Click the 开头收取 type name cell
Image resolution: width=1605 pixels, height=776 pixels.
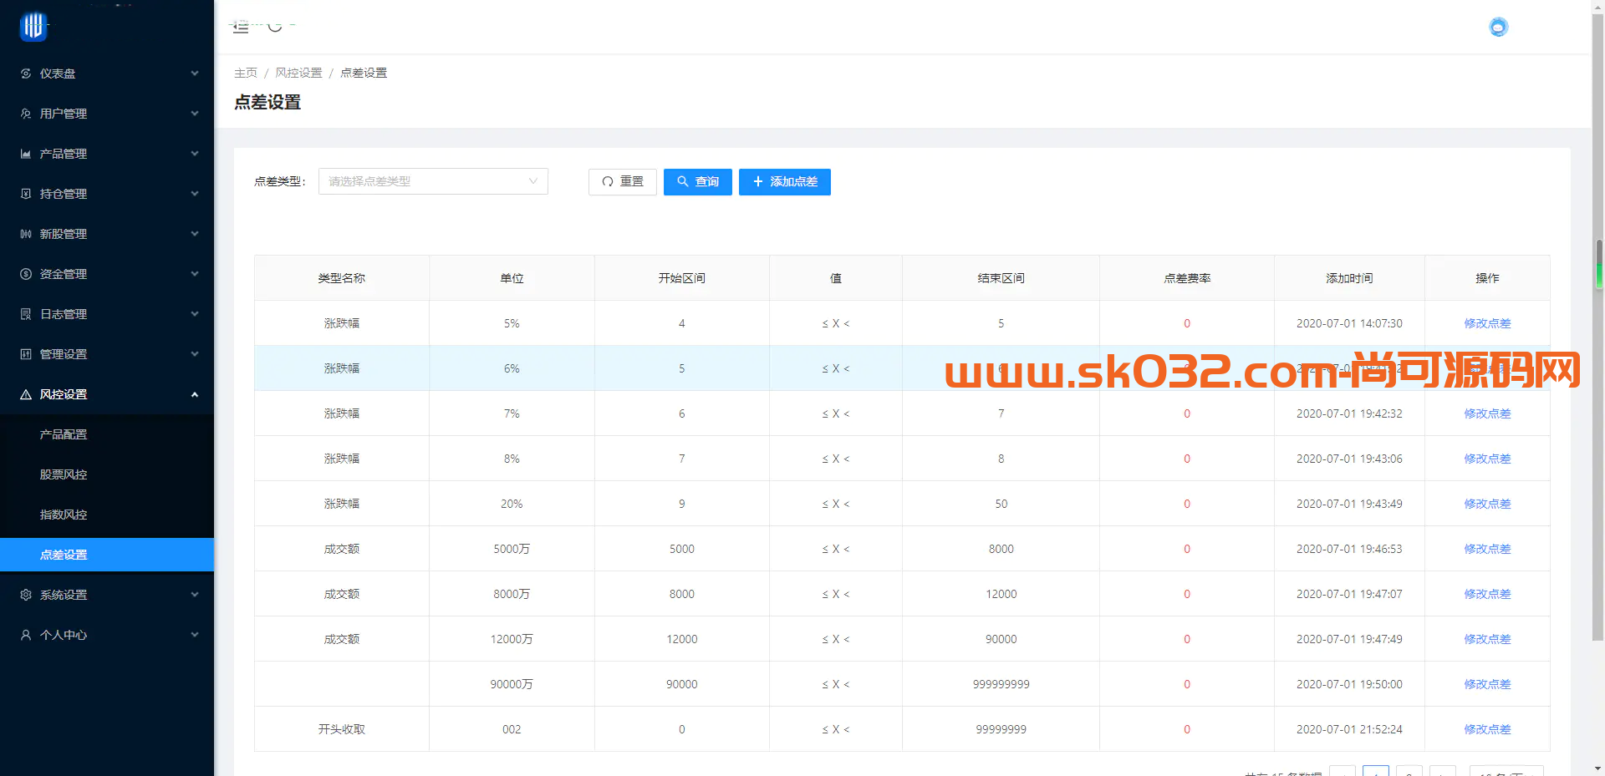(x=342, y=729)
